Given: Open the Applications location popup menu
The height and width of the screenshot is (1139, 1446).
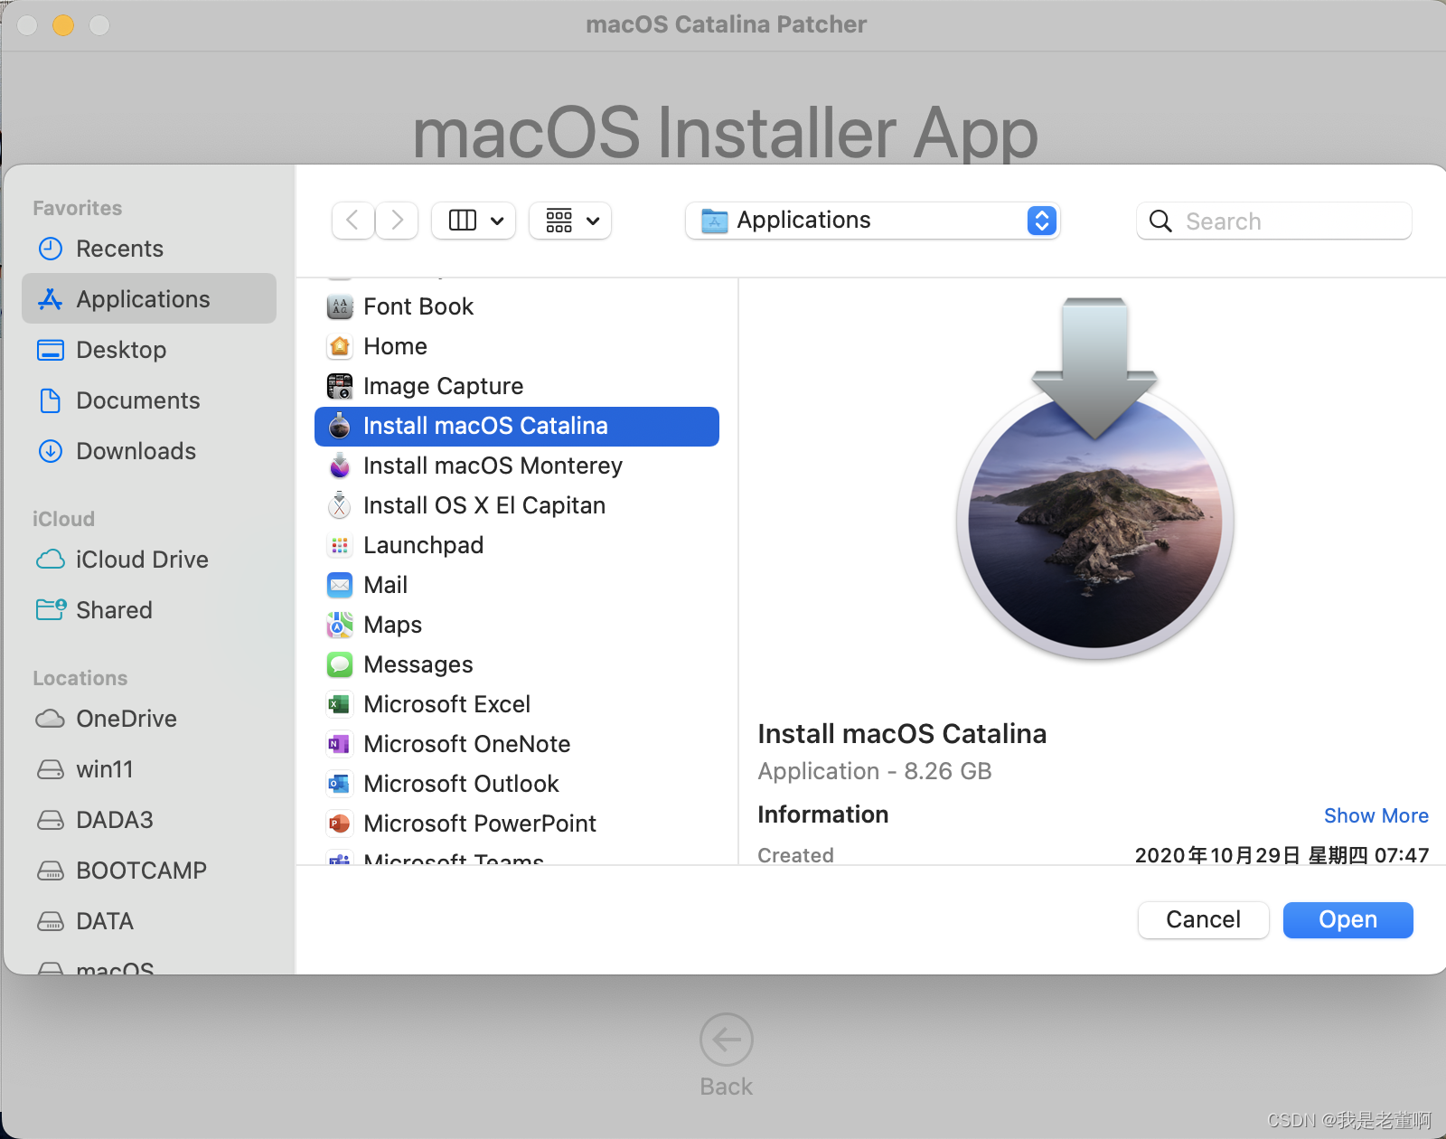Looking at the screenshot, I should point(872,221).
